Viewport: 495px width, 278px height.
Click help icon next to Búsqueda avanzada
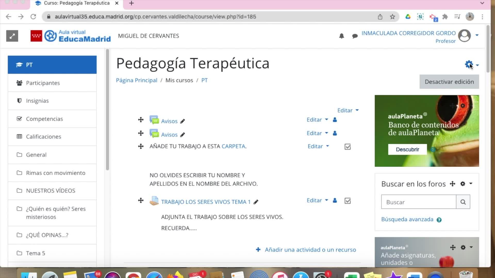tap(439, 220)
